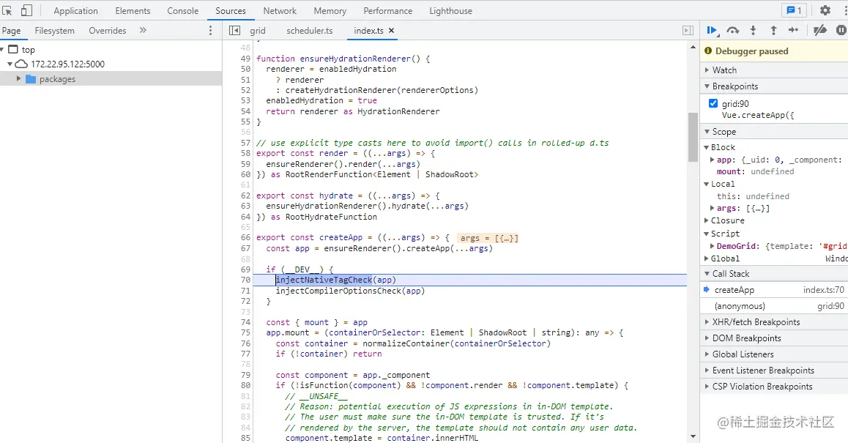
Task: Click the editor scrollbar up arrow
Action: (x=693, y=47)
